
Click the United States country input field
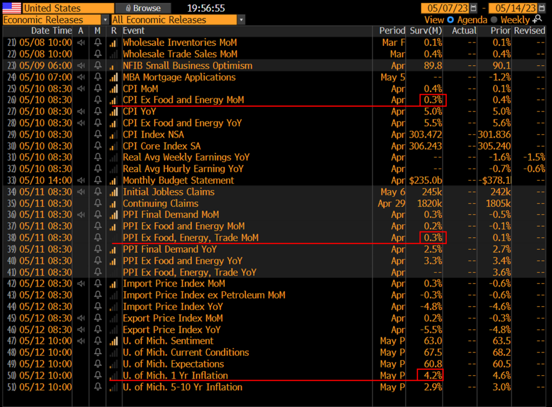pos(68,8)
